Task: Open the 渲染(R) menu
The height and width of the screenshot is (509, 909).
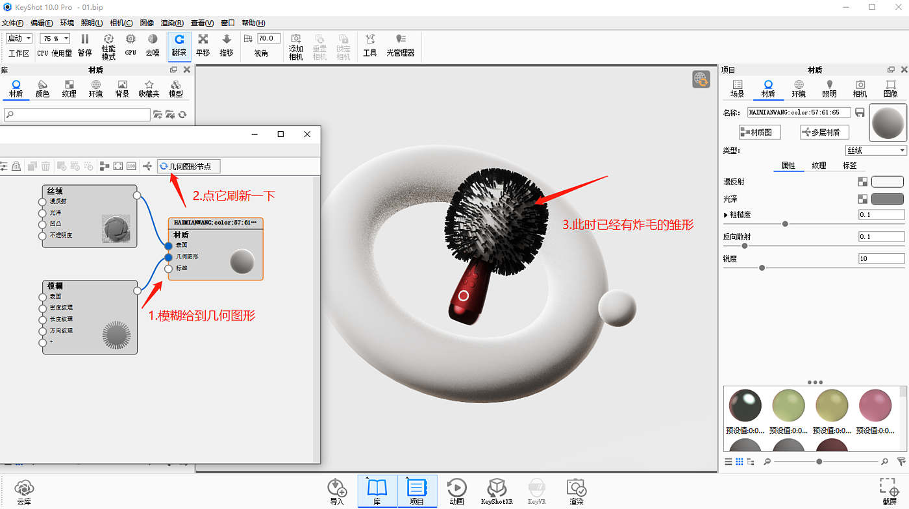Action: pos(172,23)
